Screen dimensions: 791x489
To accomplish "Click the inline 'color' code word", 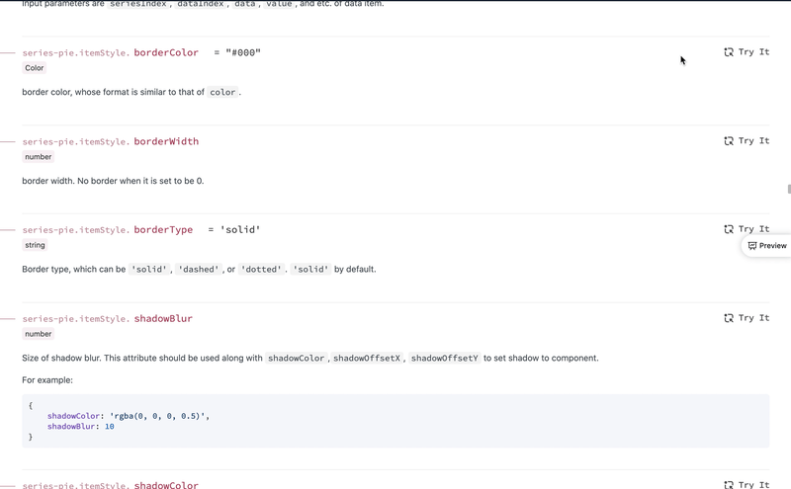I will pyautogui.click(x=222, y=92).
